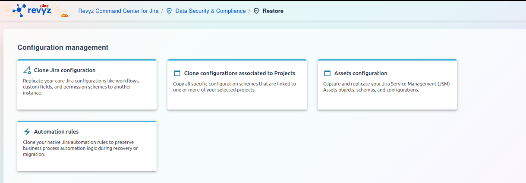This screenshot has width=526, height=183.
Task: Click the Automation rules lightning bolt icon
Action: click(27, 132)
